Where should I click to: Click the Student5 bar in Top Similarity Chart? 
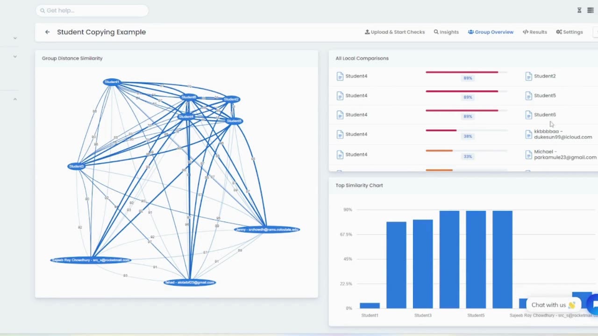[x=476, y=259]
